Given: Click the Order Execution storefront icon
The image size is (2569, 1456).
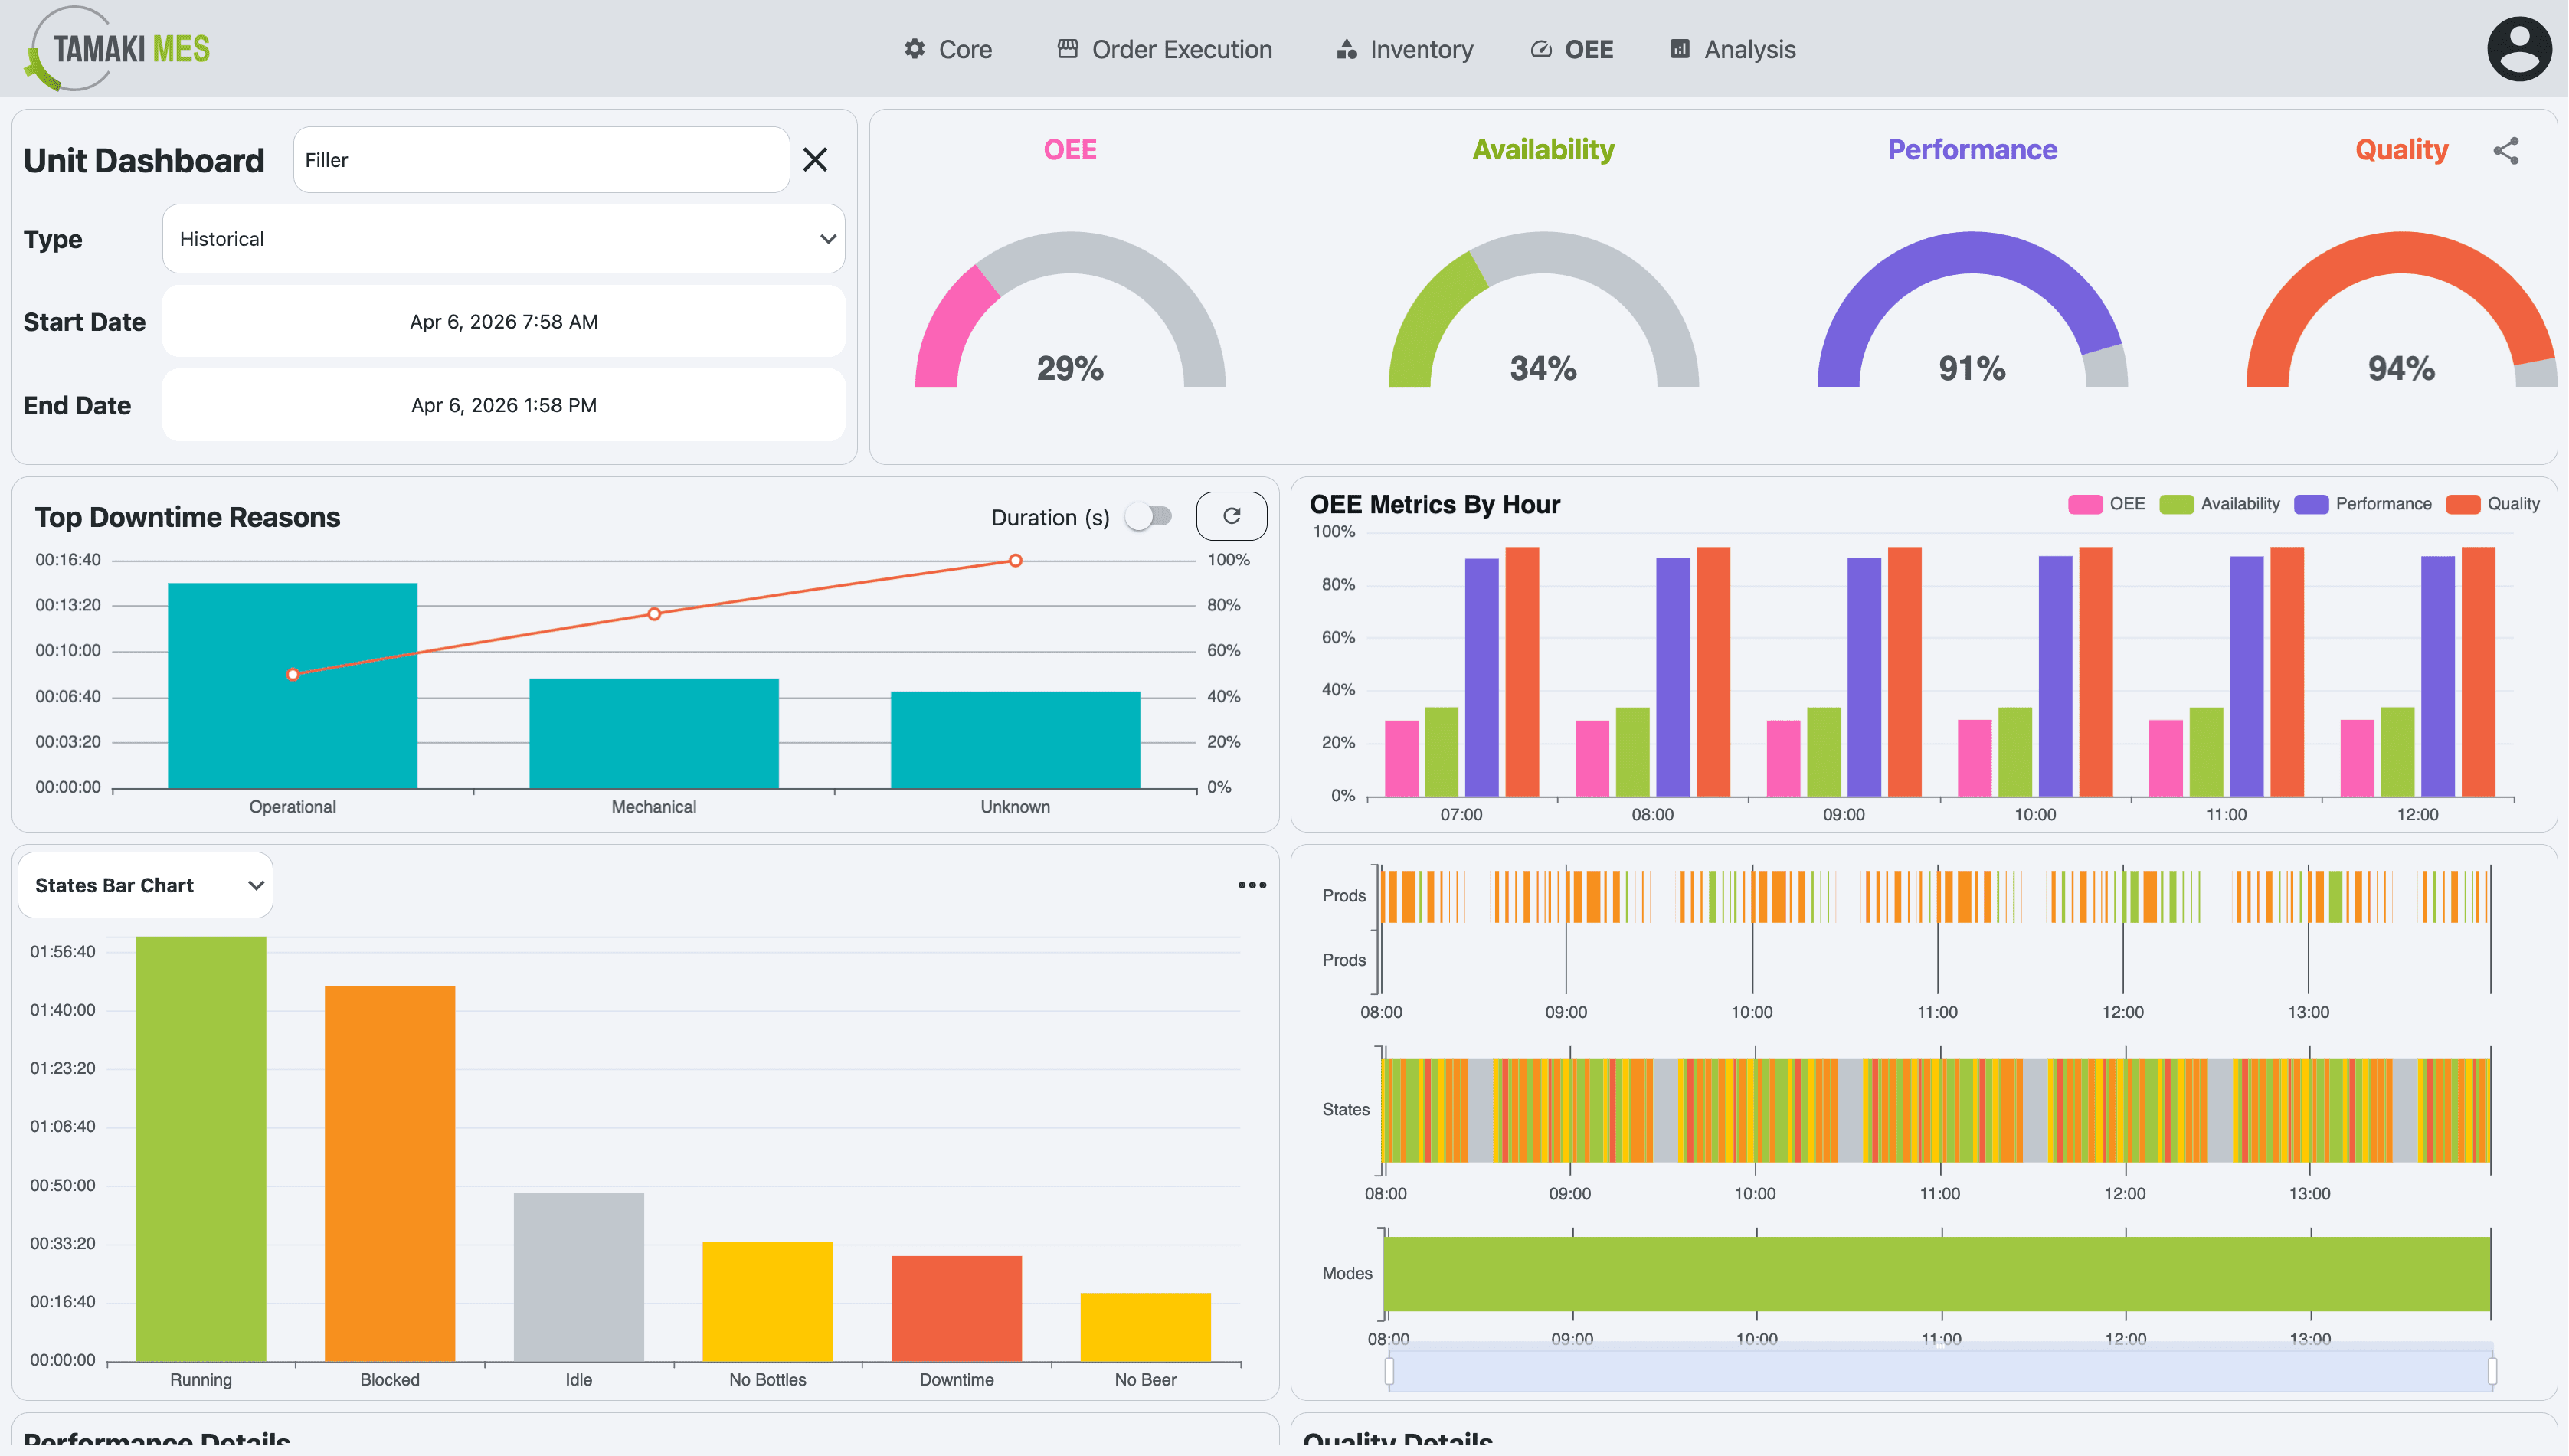Looking at the screenshot, I should [1067, 49].
